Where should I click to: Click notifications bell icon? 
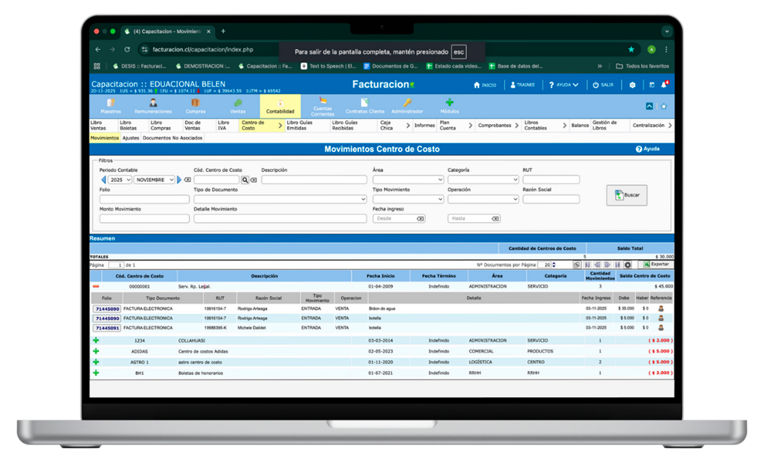(x=664, y=85)
